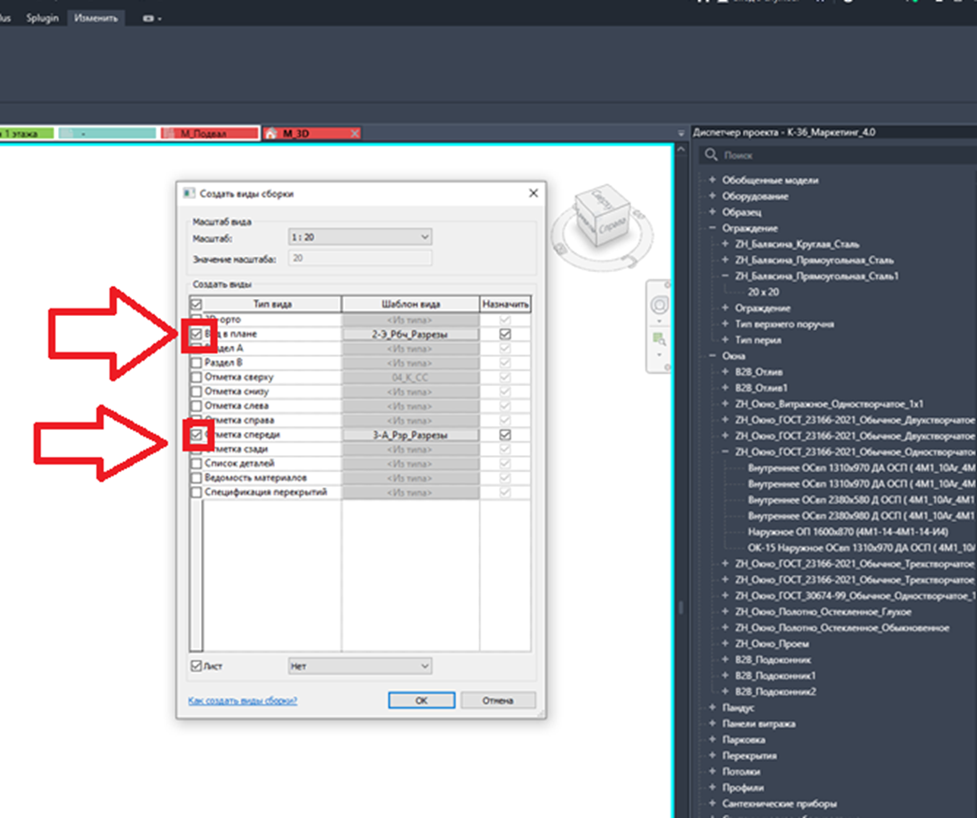This screenshot has width=977, height=818.
Task: Click the Тип вида column header
Action: coord(272,304)
